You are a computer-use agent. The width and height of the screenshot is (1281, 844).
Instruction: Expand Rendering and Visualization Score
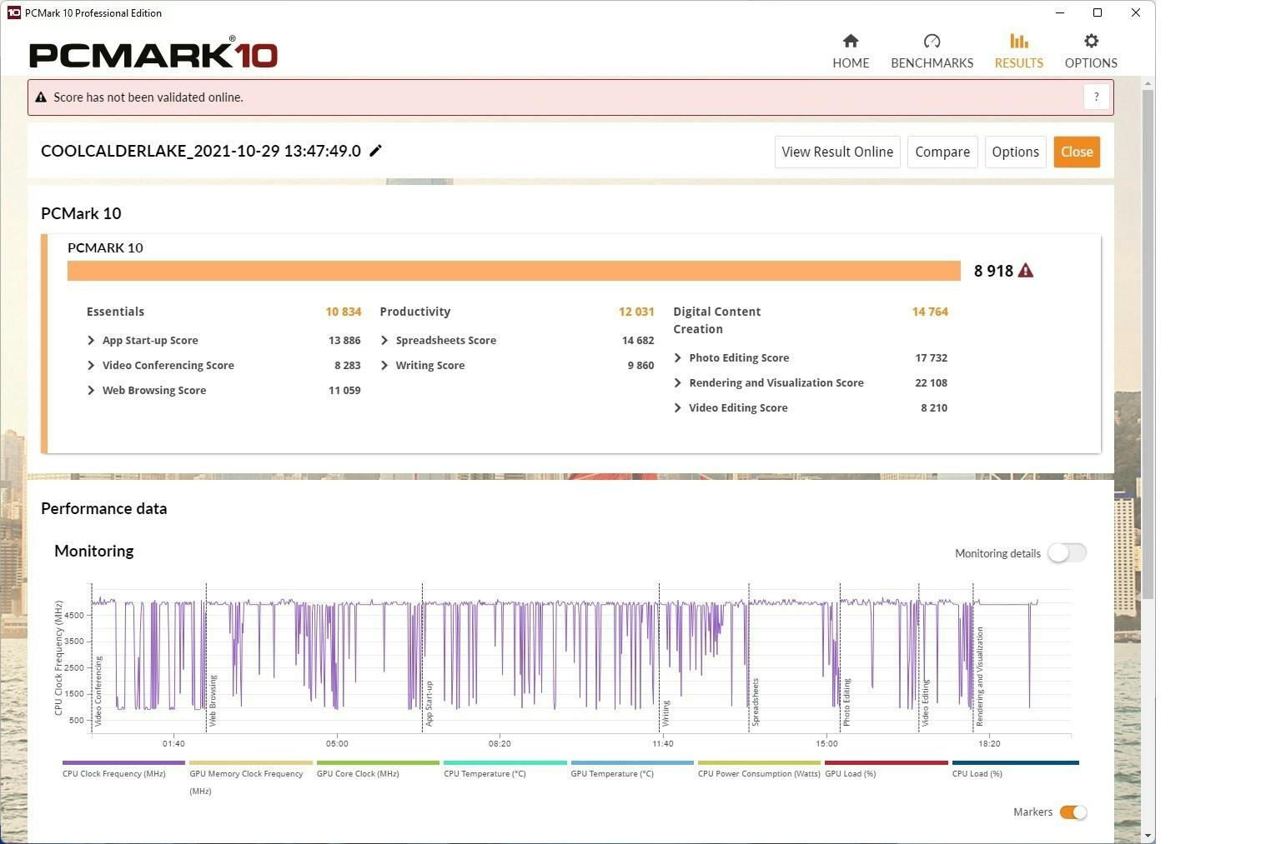pos(678,383)
